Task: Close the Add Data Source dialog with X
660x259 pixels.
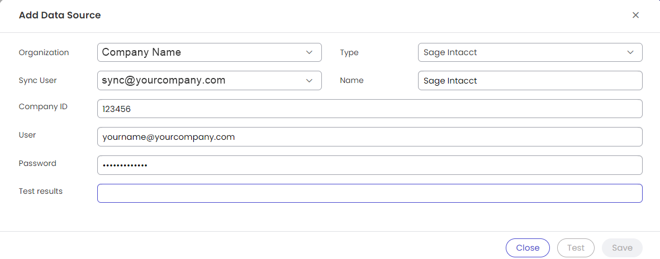Action: point(635,15)
